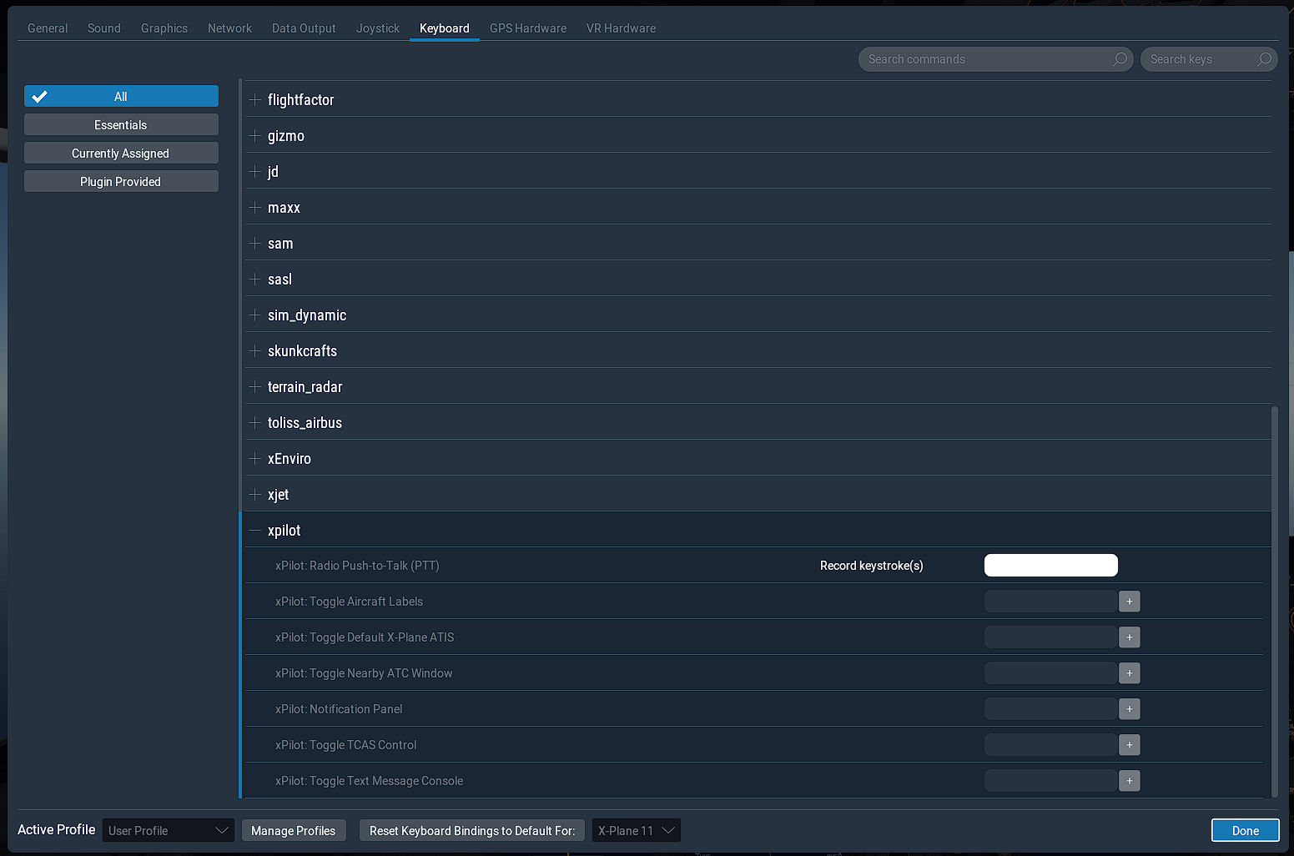Image resolution: width=1294 pixels, height=856 pixels.
Task: Click the plus icon beside Toggle Nearby ATC Window
Action: pos(1130,672)
